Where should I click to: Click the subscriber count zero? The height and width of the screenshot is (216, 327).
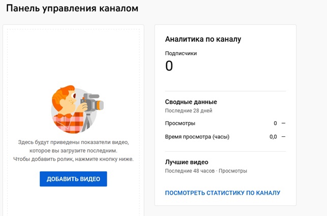[169, 66]
